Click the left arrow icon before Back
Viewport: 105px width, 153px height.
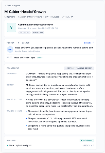pos(5,6)
